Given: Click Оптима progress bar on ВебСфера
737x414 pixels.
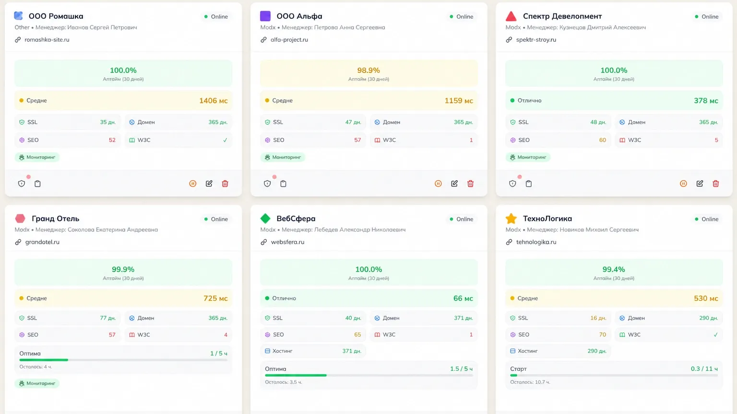Looking at the screenshot, I should tap(368, 375).
